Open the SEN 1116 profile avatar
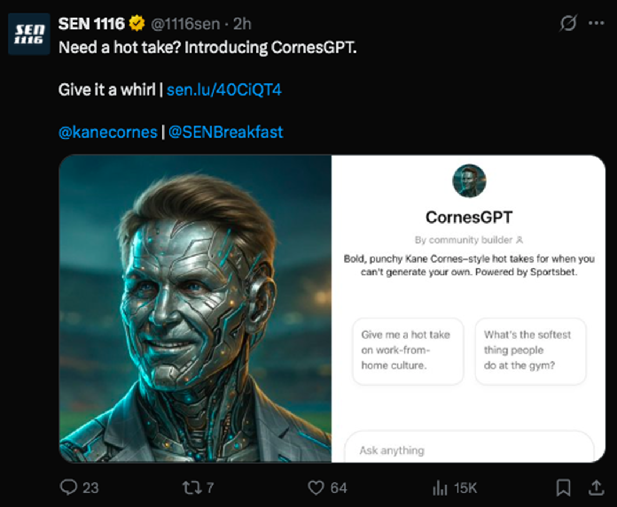 point(29,34)
